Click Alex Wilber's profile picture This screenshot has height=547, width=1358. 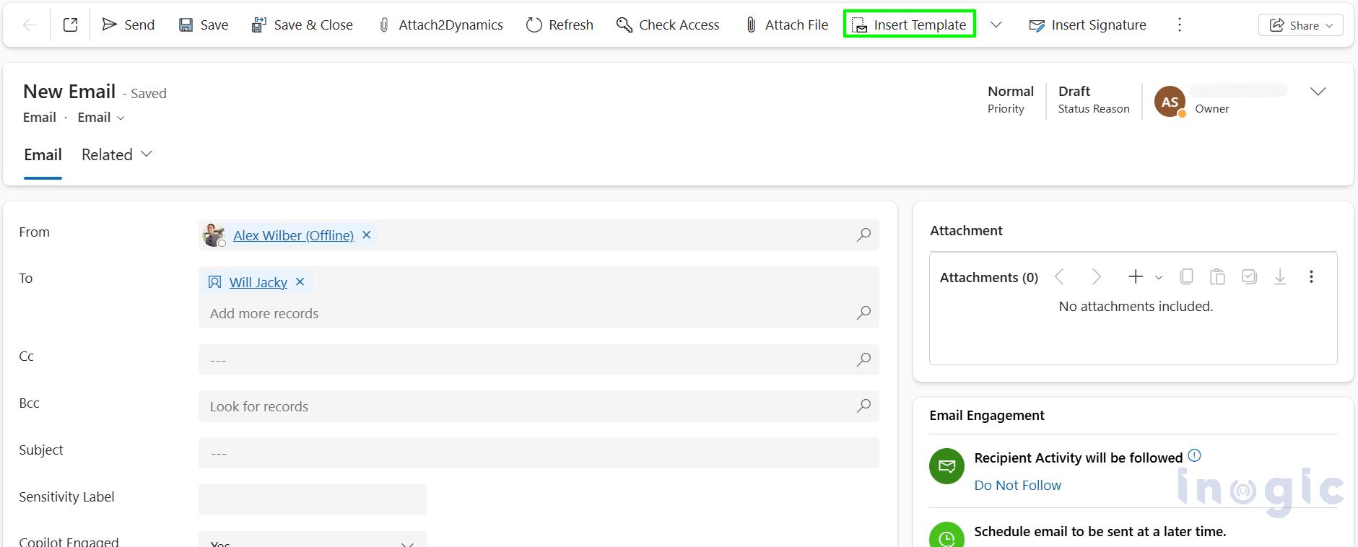pyautogui.click(x=214, y=235)
